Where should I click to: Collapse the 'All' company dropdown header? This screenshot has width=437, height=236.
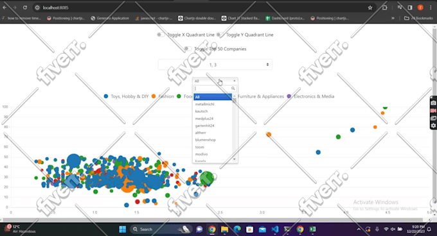point(215,81)
